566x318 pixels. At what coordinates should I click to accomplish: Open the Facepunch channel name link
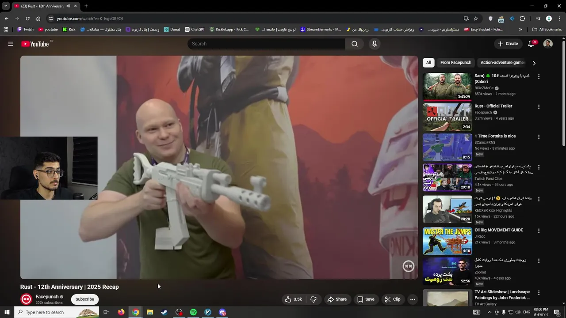pyautogui.click(x=47, y=297)
